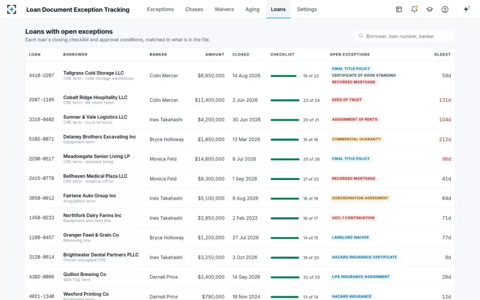Select loan number 4410-2287
The image size is (480, 300).
coord(42,76)
